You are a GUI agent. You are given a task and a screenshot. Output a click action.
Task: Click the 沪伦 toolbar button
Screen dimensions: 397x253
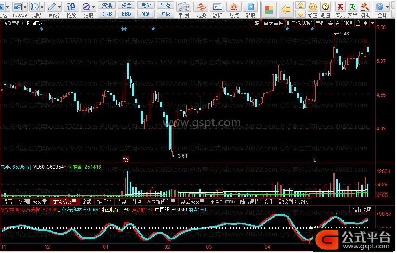(165, 14)
